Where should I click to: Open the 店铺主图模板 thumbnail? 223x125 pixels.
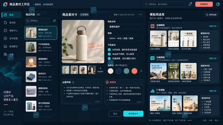point(158,39)
